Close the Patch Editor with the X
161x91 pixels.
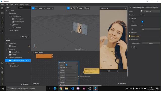pyautogui.click(x=33, y=52)
